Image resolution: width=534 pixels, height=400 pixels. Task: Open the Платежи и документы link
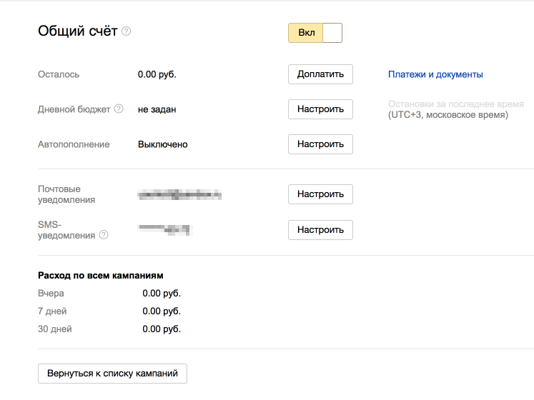(x=435, y=74)
